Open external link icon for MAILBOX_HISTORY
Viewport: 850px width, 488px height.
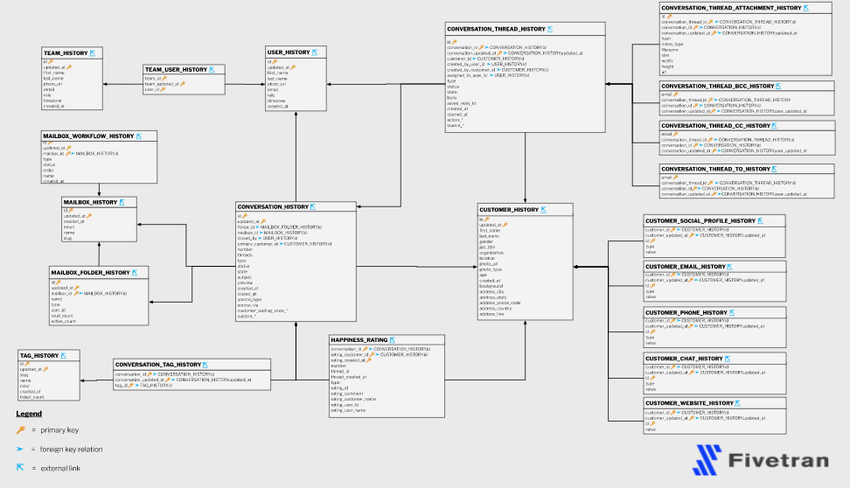(x=123, y=202)
